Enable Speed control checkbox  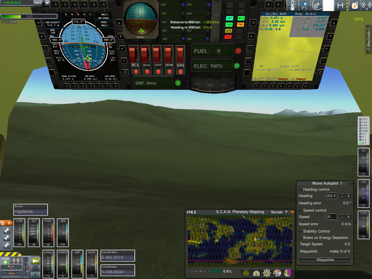coord(301,210)
